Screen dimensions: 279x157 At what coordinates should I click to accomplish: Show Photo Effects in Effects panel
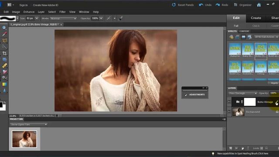click(x=243, y=37)
